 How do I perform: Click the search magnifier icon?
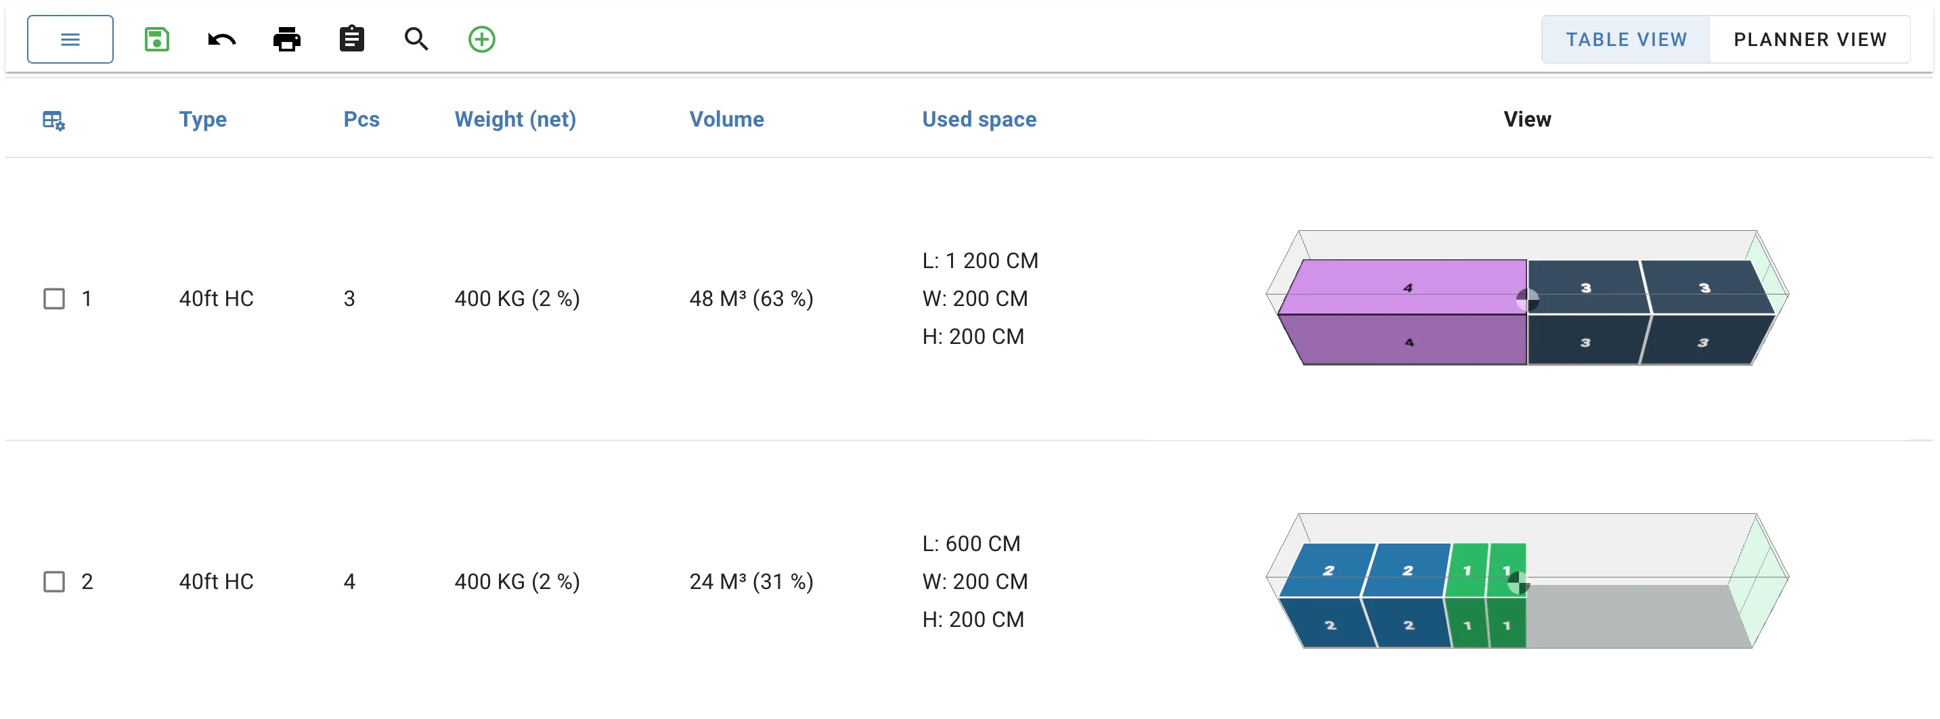[416, 39]
